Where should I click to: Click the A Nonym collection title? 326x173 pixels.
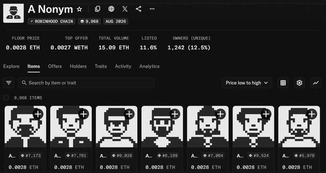click(x=50, y=10)
